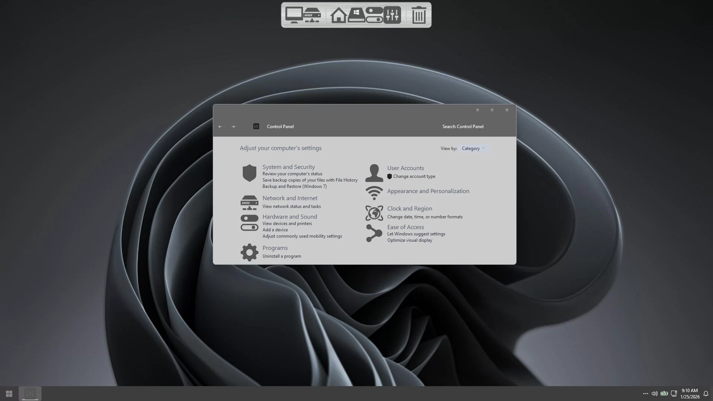Open the Home icon in the dock
This screenshot has width=713, height=401.
(338, 16)
